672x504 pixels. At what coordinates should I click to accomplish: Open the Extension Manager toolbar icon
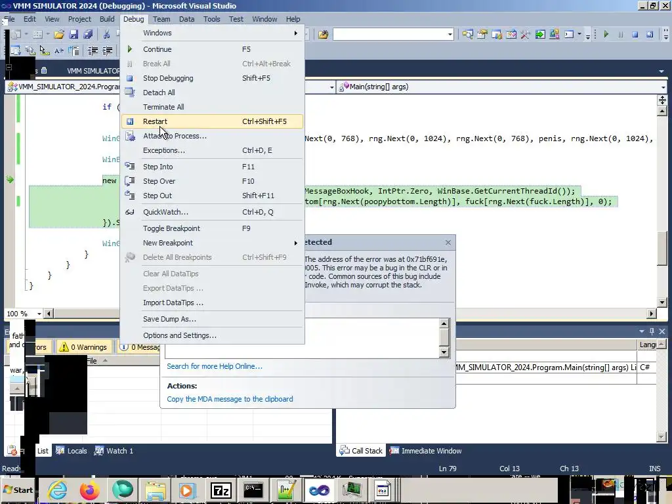[x=554, y=34]
